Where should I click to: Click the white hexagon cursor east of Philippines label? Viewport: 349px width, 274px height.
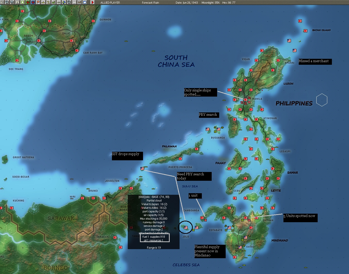click(x=322, y=100)
